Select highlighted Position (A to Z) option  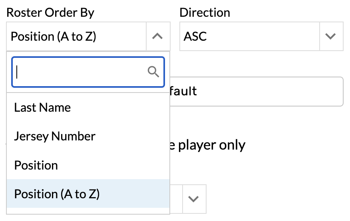pyautogui.click(x=57, y=194)
